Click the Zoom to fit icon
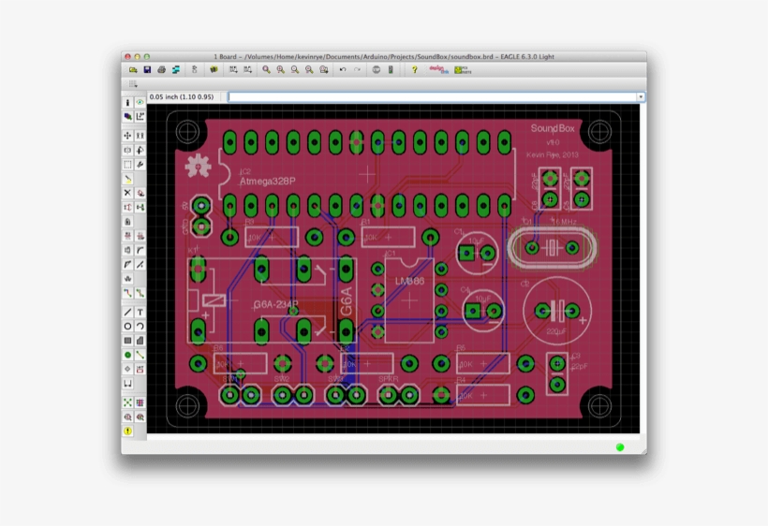768x526 pixels. tap(266, 70)
